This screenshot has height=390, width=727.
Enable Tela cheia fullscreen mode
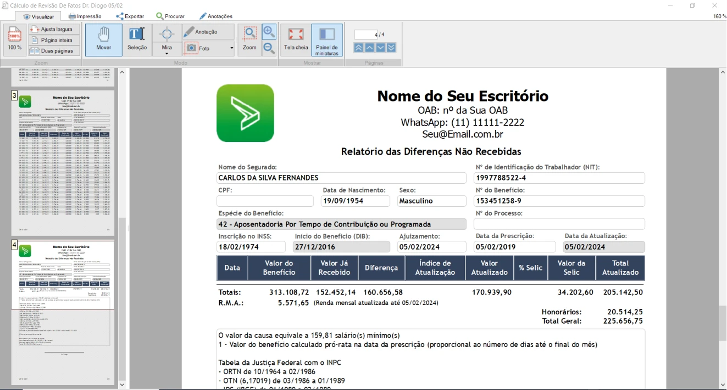pos(296,39)
